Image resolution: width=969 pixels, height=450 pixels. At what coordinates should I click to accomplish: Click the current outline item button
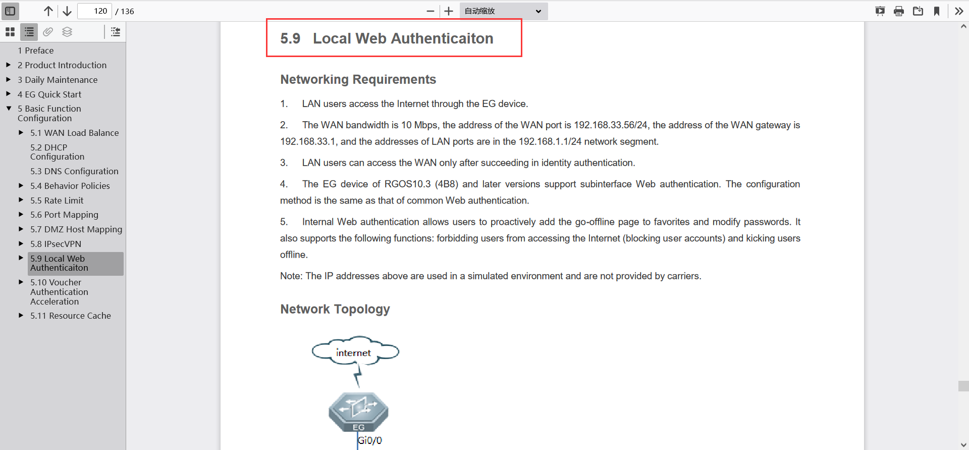(116, 32)
